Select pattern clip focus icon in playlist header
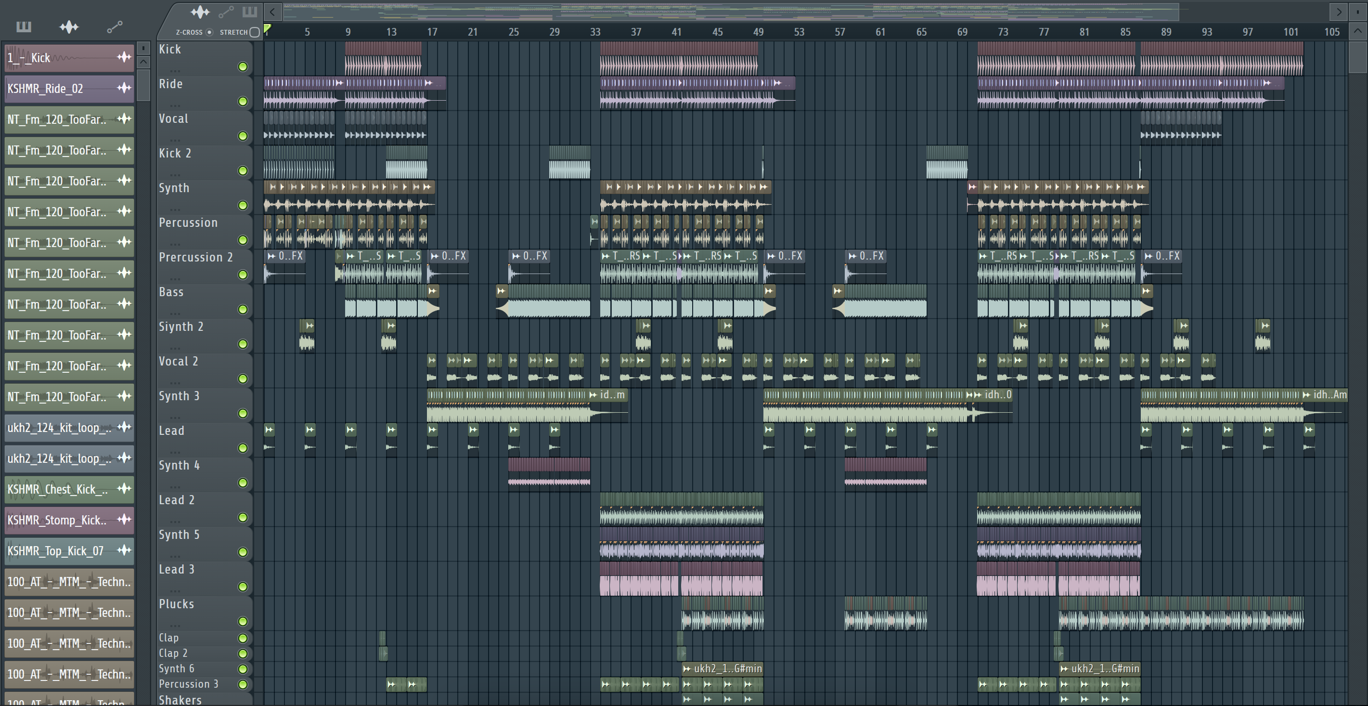This screenshot has height=706, width=1368. [x=250, y=12]
